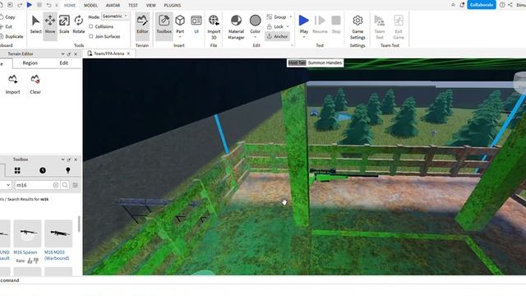Open the Color picker circle
This screenshot has height=296, width=526.
256,20
